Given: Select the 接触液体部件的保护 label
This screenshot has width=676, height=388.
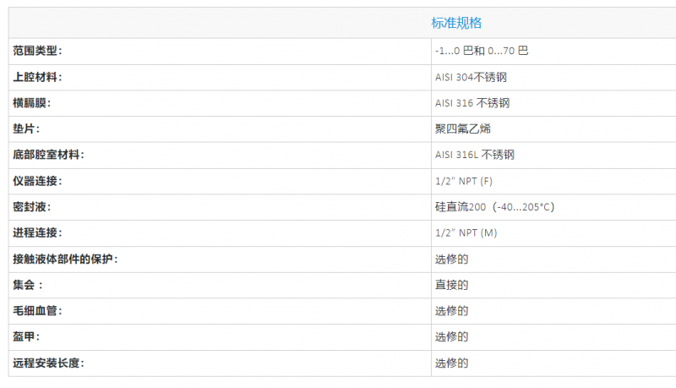Looking at the screenshot, I should (65, 259).
